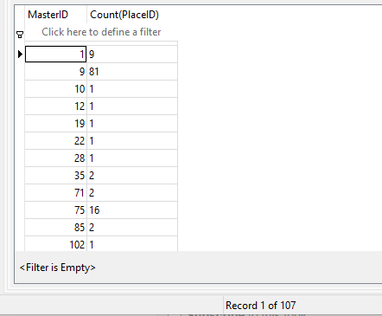Image resolution: width=382 pixels, height=316 pixels.
Task: Select Count cell with value 81
Action: (x=132, y=72)
